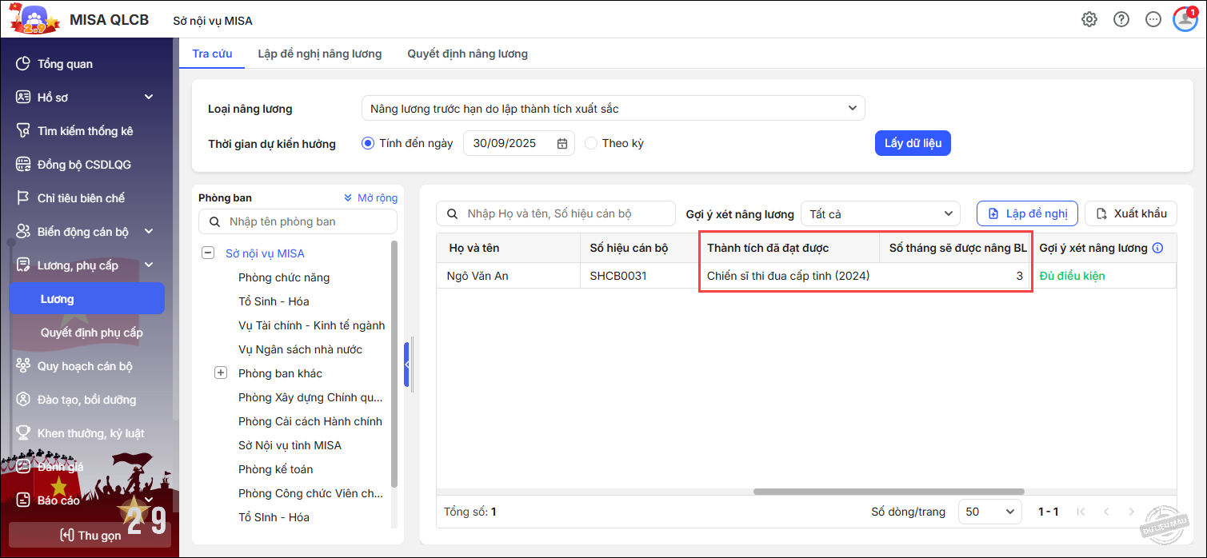1207x558 pixels.
Task: Click the Tổng quan sidebar icon
Action: [x=23, y=64]
